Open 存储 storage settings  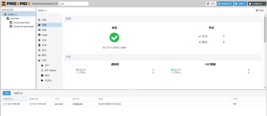[x=44, y=45]
